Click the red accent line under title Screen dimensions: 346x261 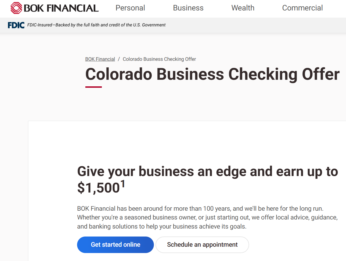94,87
